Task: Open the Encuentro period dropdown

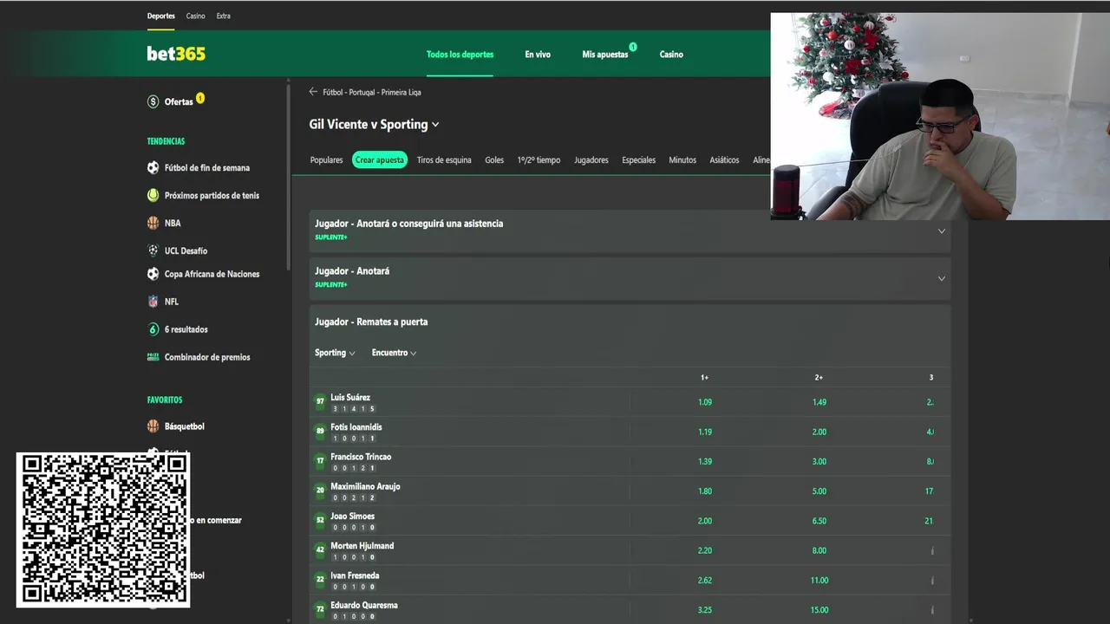Action: point(395,353)
